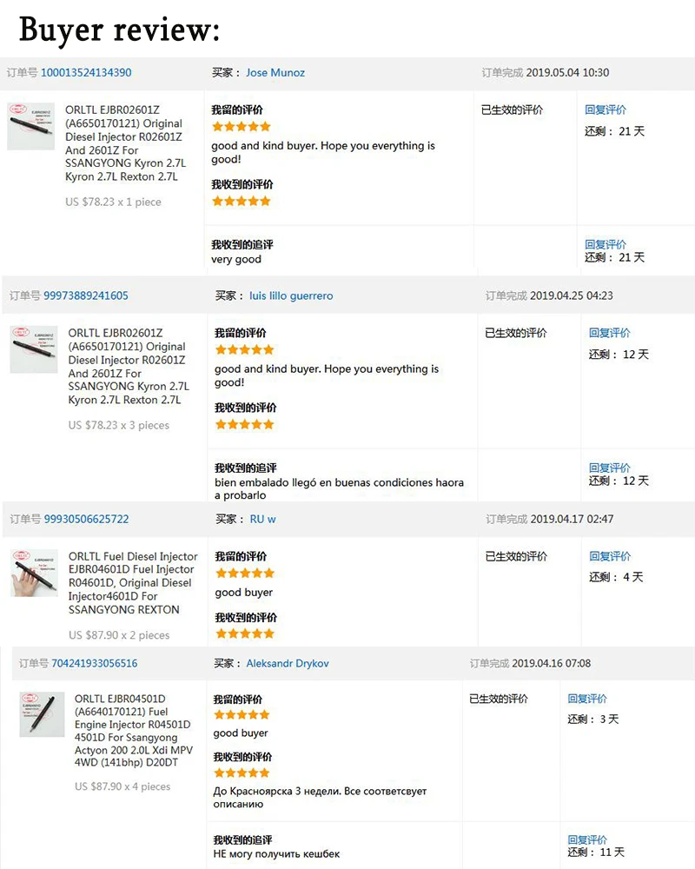Reply to review with 4 days left
Screen dimensions: 695x869
click(610, 556)
